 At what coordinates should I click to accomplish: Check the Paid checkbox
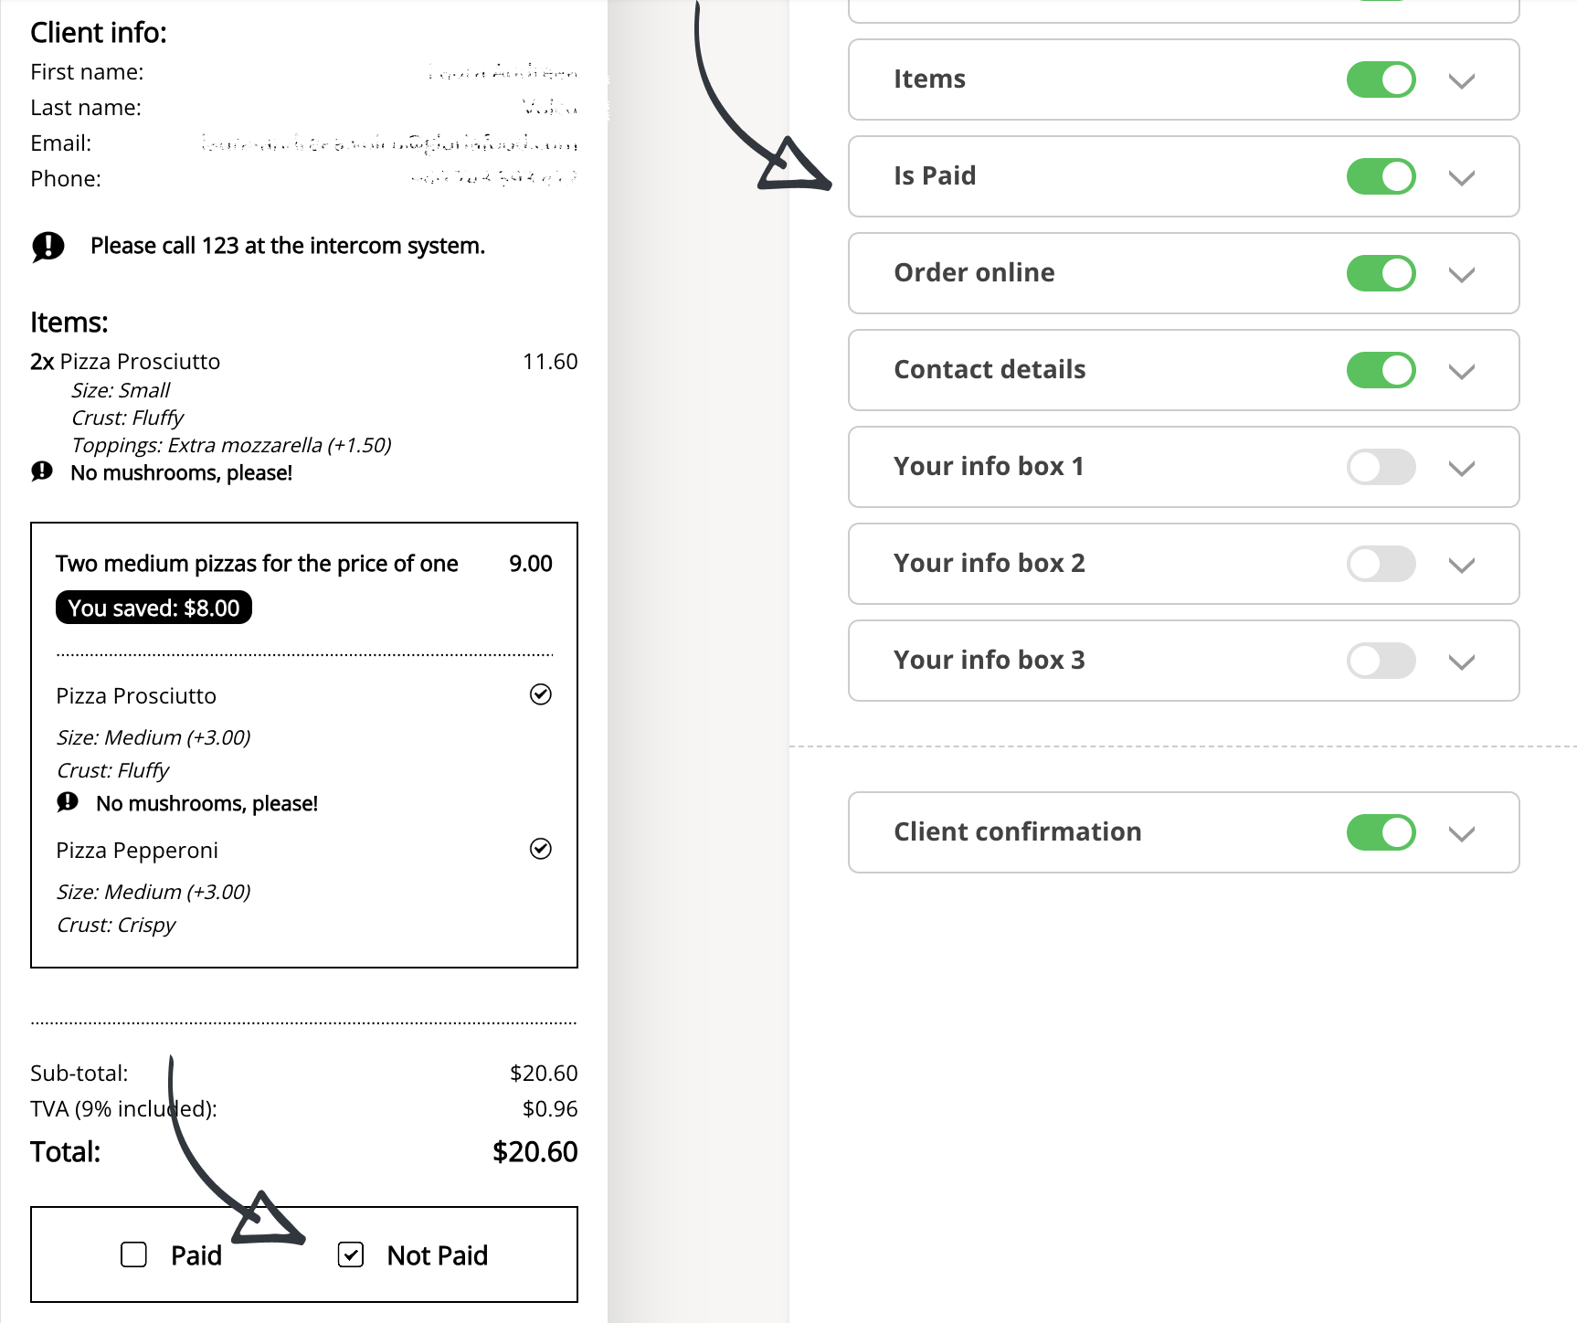tap(134, 1254)
